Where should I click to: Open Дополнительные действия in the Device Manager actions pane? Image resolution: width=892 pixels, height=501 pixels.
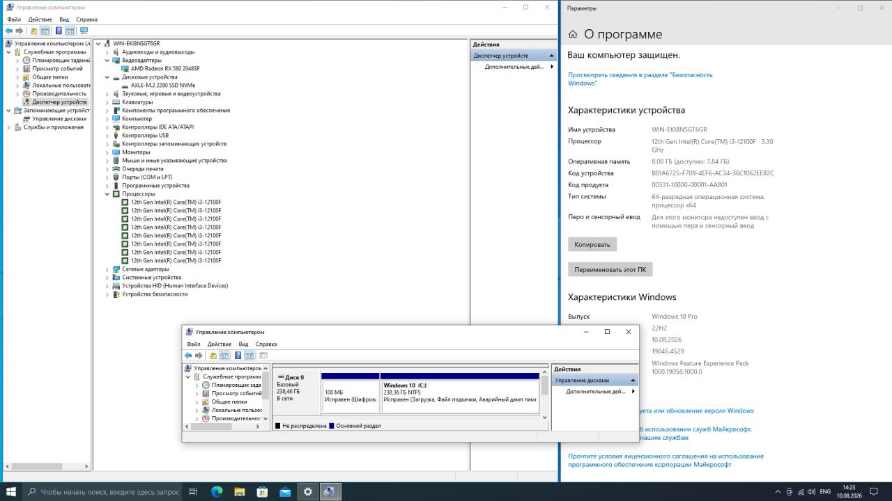tap(514, 67)
